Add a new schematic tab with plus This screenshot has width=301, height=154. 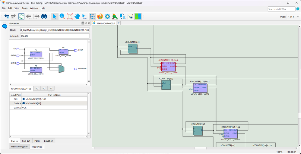pos(119,23)
